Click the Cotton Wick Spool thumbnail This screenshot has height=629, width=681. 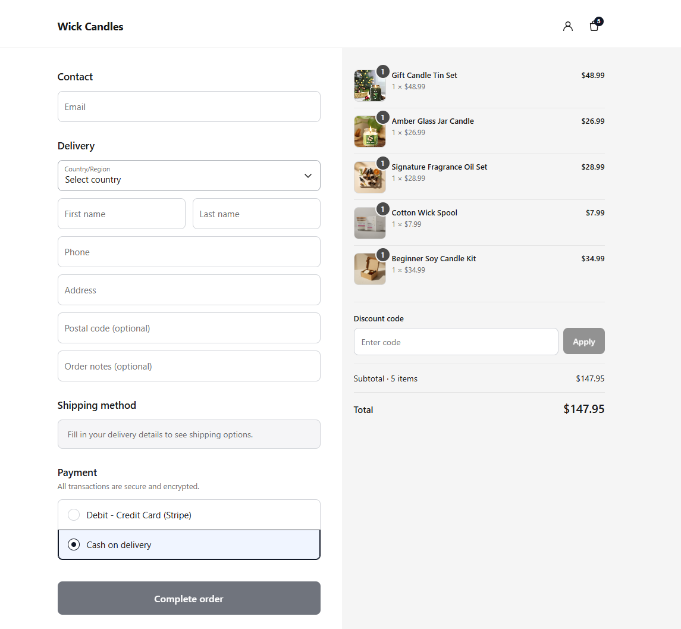[x=369, y=223]
